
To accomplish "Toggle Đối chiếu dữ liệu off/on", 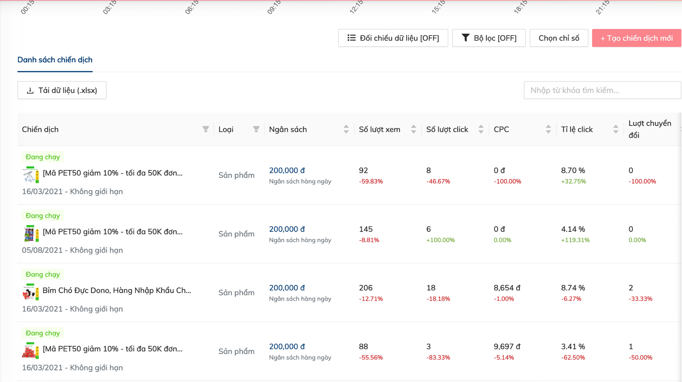I will pyautogui.click(x=393, y=38).
